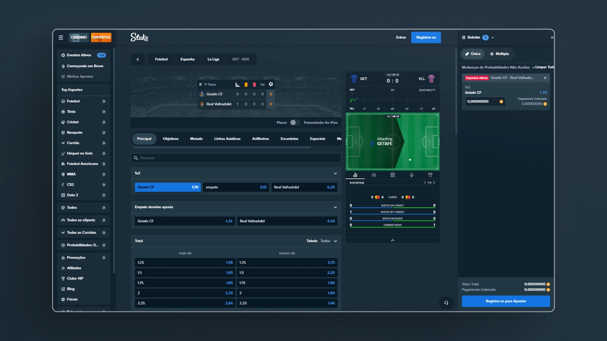This screenshot has height=341, width=607.
Task: Open the statistics bar chart tab icon
Action: pyautogui.click(x=355, y=175)
